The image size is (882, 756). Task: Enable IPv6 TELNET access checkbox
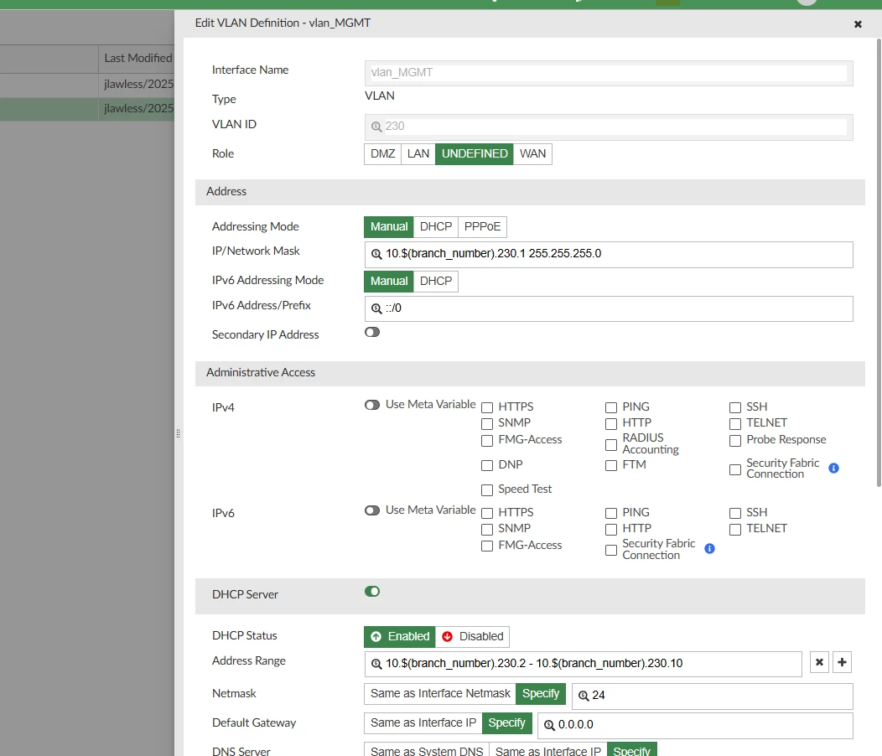[x=735, y=530]
